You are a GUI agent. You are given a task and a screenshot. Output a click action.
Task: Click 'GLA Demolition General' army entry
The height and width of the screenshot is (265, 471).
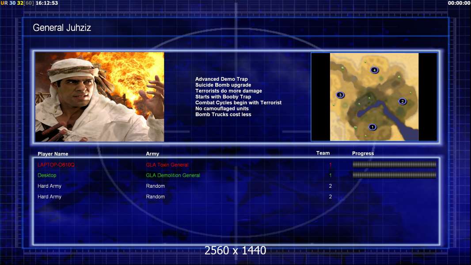pyautogui.click(x=173, y=175)
